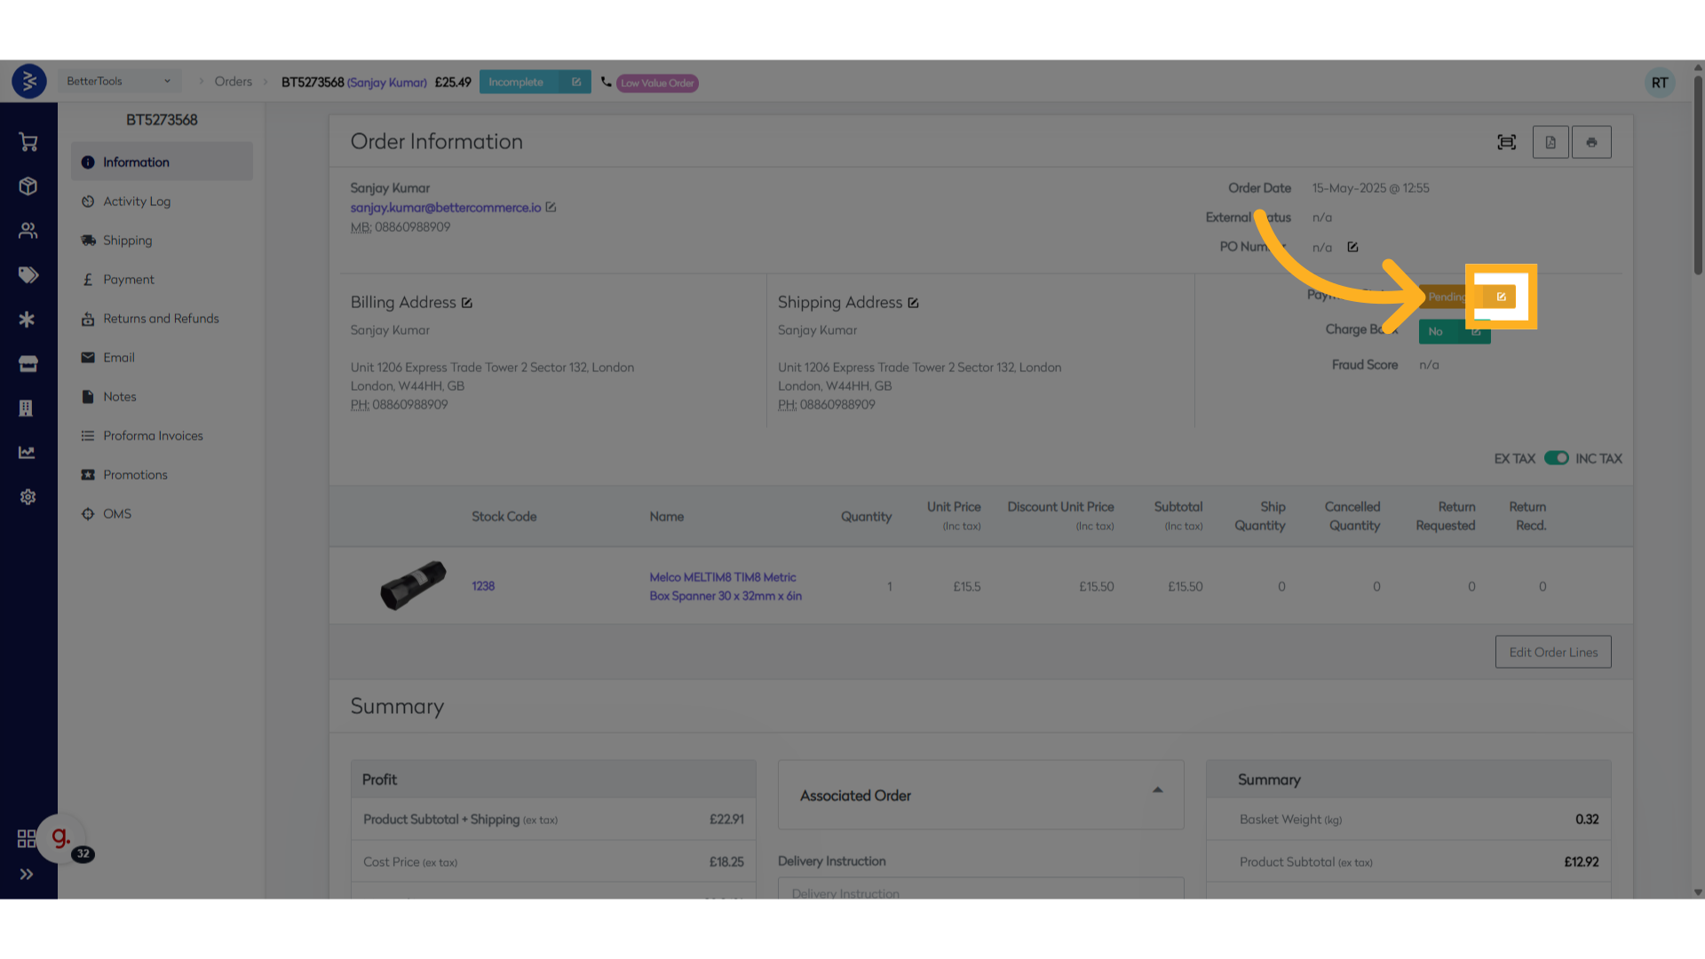Select the package catalog icon in sidebar
Image resolution: width=1705 pixels, height=959 pixels.
click(28, 186)
